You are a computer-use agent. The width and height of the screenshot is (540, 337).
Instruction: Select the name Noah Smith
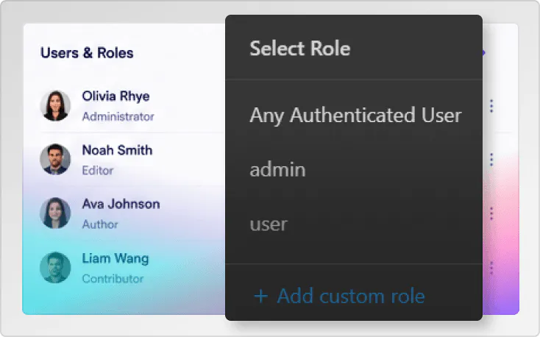click(x=117, y=150)
